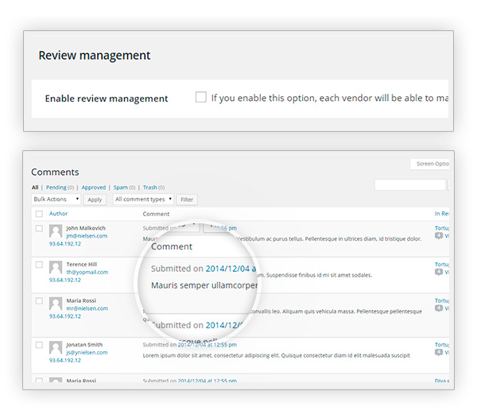Click the name 'Jonatan Smith'
Viewport: 477px width, 418px height.
pos(84,345)
